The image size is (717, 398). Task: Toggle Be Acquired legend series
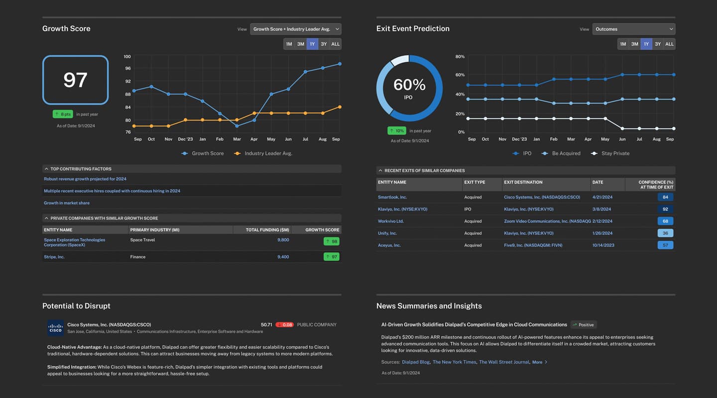point(561,153)
